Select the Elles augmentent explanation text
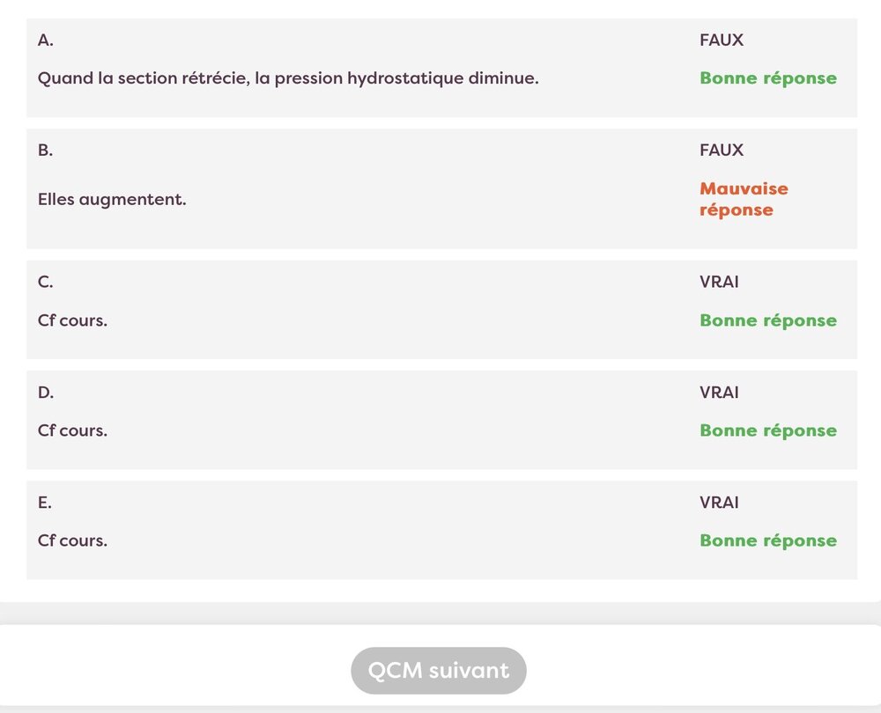 tap(112, 200)
